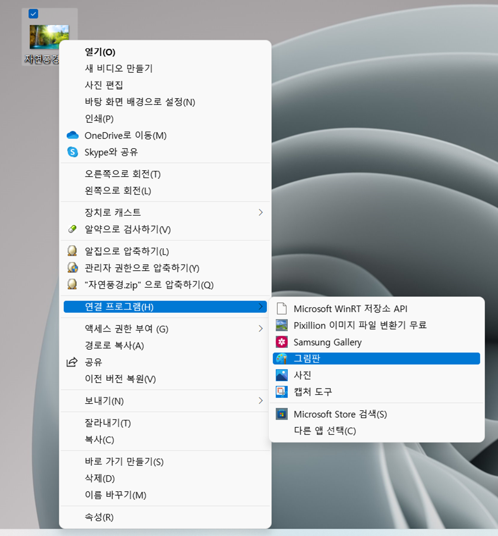Select the 자연풍경 image thumbnail
498x536 pixels.
point(49,37)
